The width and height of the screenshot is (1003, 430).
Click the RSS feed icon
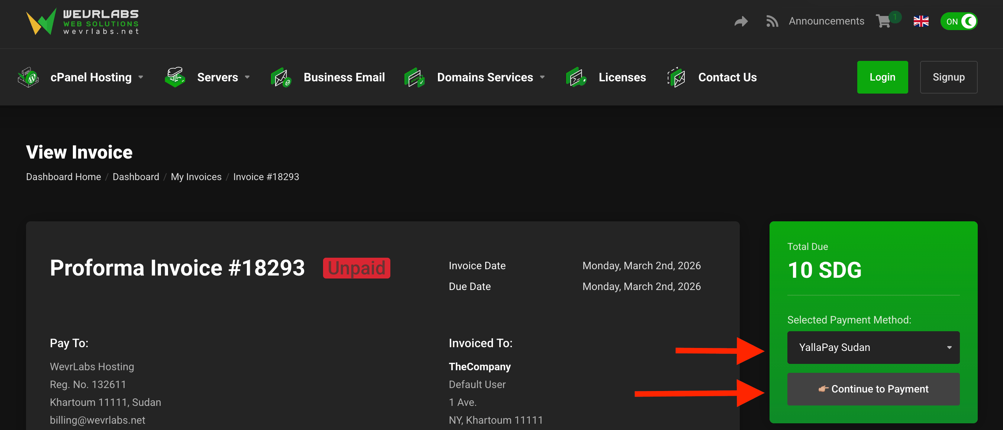point(772,22)
